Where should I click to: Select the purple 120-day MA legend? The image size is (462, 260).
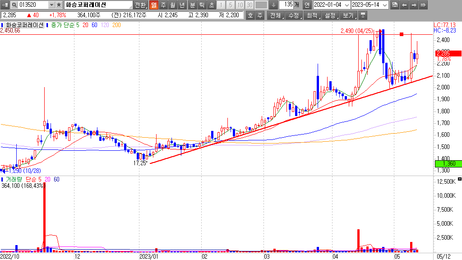click(x=105, y=25)
